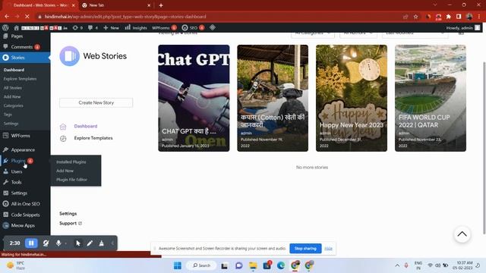The height and width of the screenshot is (273, 486).
Task: Open File Explorer from taskbar
Action: pyautogui.click(x=253, y=265)
